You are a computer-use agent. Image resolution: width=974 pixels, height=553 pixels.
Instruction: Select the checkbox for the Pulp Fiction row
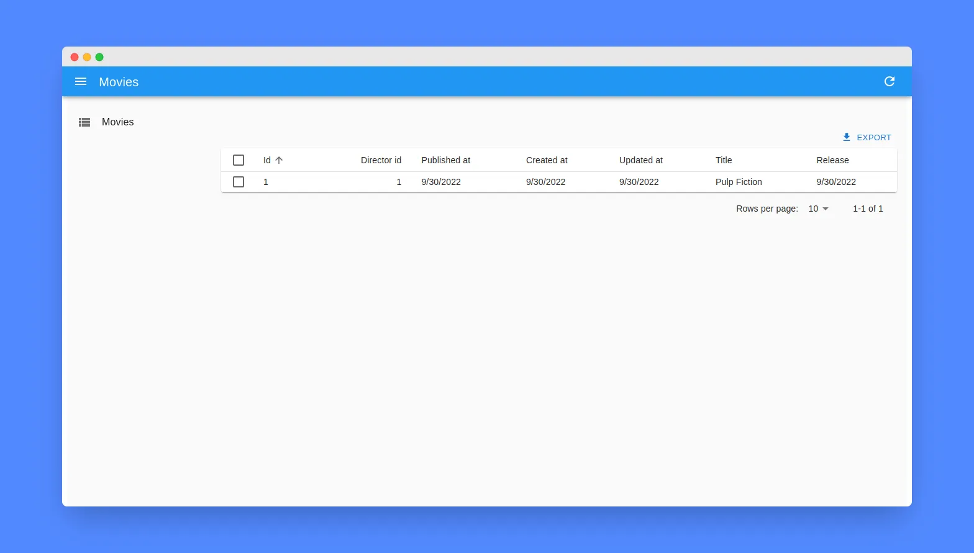point(239,182)
